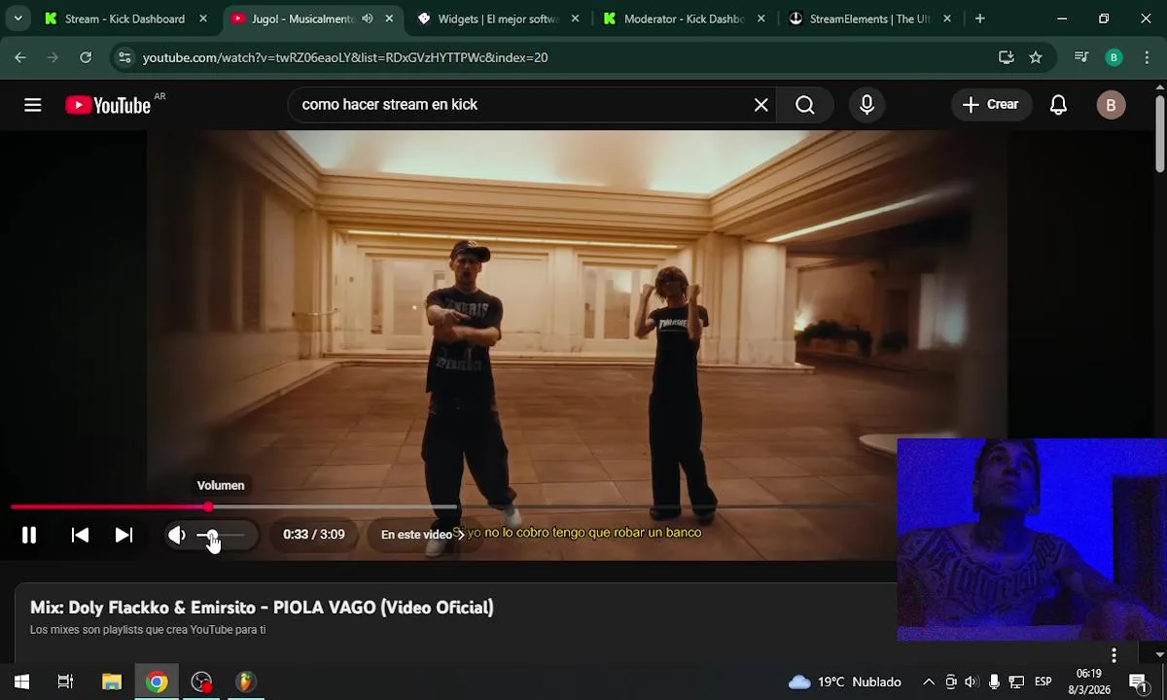The height and width of the screenshot is (700, 1167).
Task: Open Task View in the taskbar
Action: coord(65,682)
